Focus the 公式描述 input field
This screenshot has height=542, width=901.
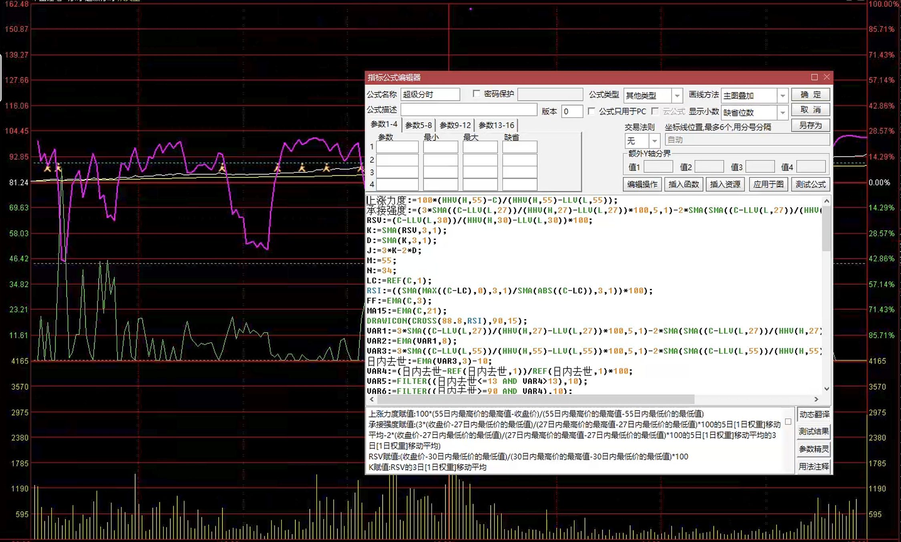pyautogui.click(x=469, y=110)
